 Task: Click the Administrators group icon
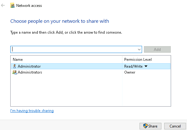(15, 72)
